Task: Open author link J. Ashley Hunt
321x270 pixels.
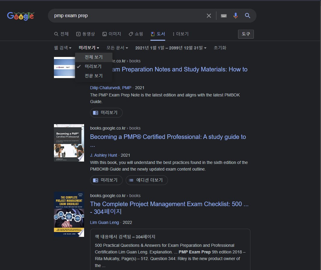Action: (x=104, y=155)
